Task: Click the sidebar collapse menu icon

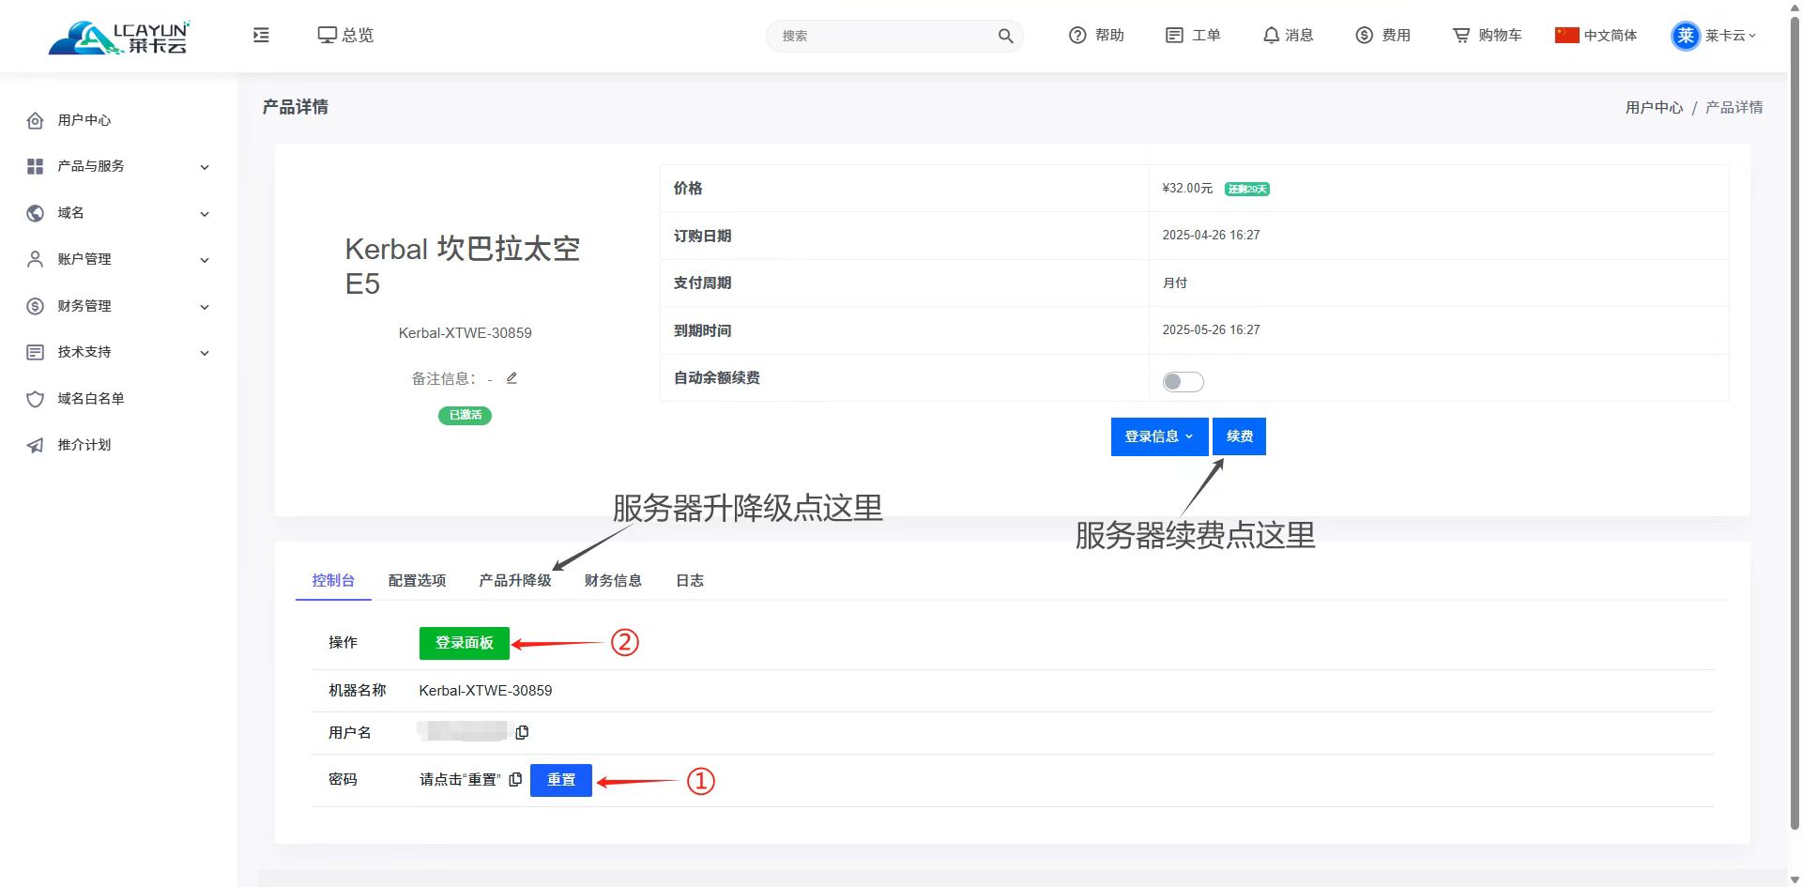Action: pos(261,35)
